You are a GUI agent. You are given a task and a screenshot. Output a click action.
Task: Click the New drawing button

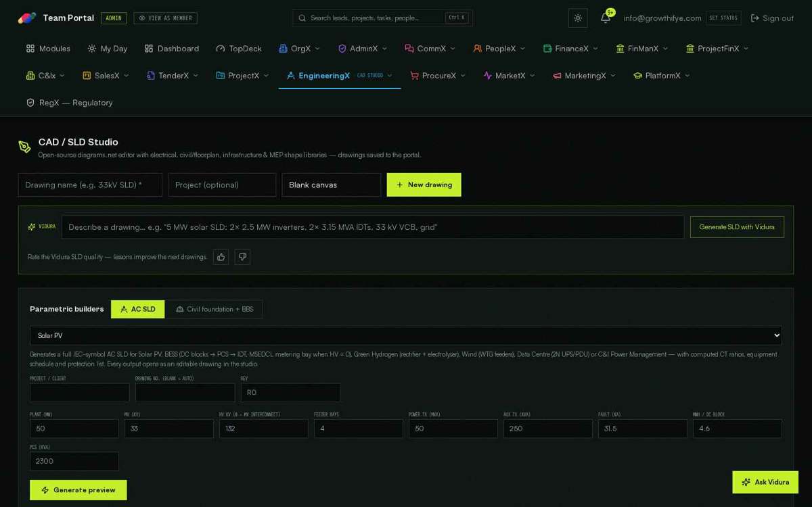tap(424, 185)
